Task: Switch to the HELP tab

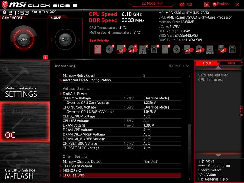Action: [207, 63]
